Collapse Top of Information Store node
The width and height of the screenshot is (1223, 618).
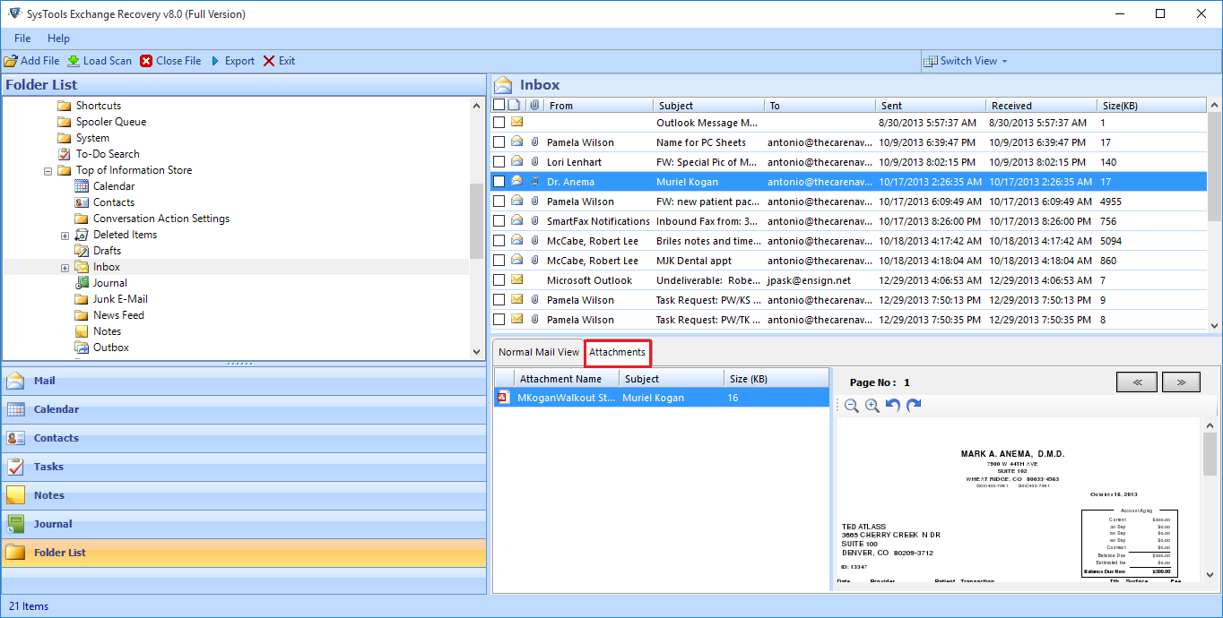click(48, 171)
